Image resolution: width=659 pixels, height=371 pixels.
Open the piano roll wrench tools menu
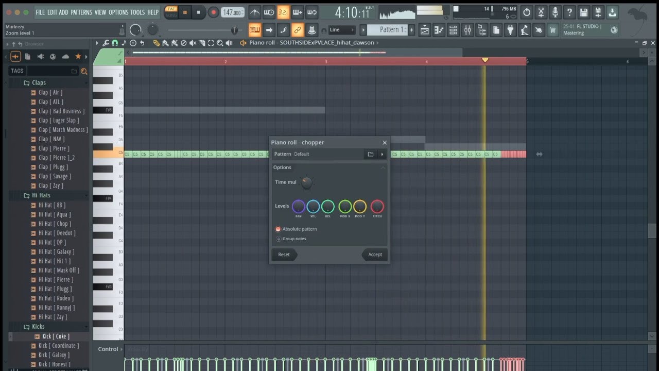106,43
